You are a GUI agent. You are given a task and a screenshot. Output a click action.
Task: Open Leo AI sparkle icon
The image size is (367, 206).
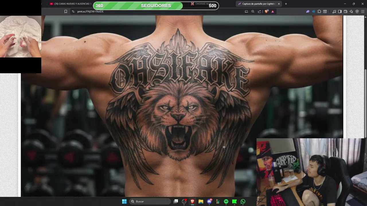click(351, 11)
